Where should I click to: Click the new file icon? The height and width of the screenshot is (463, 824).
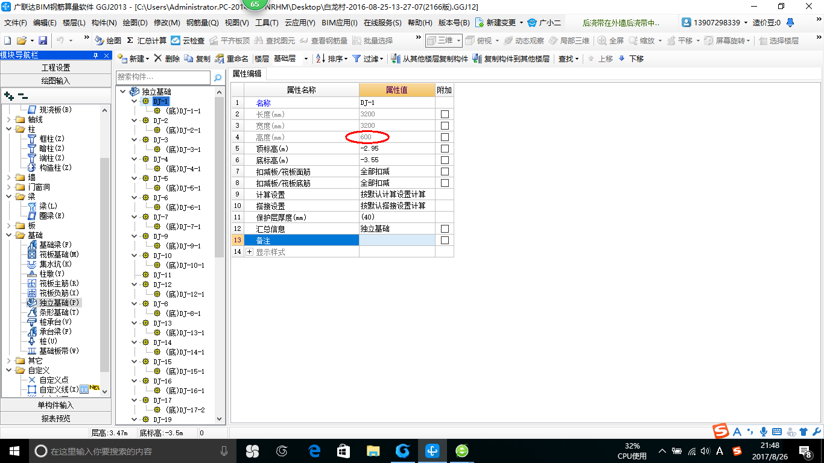point(8,40)
